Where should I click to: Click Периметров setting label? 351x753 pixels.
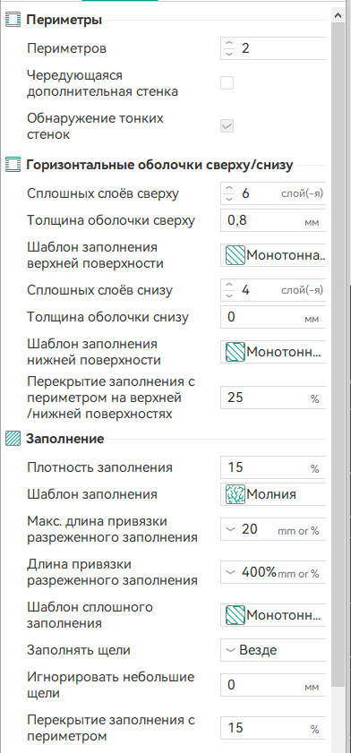point(67,48)
